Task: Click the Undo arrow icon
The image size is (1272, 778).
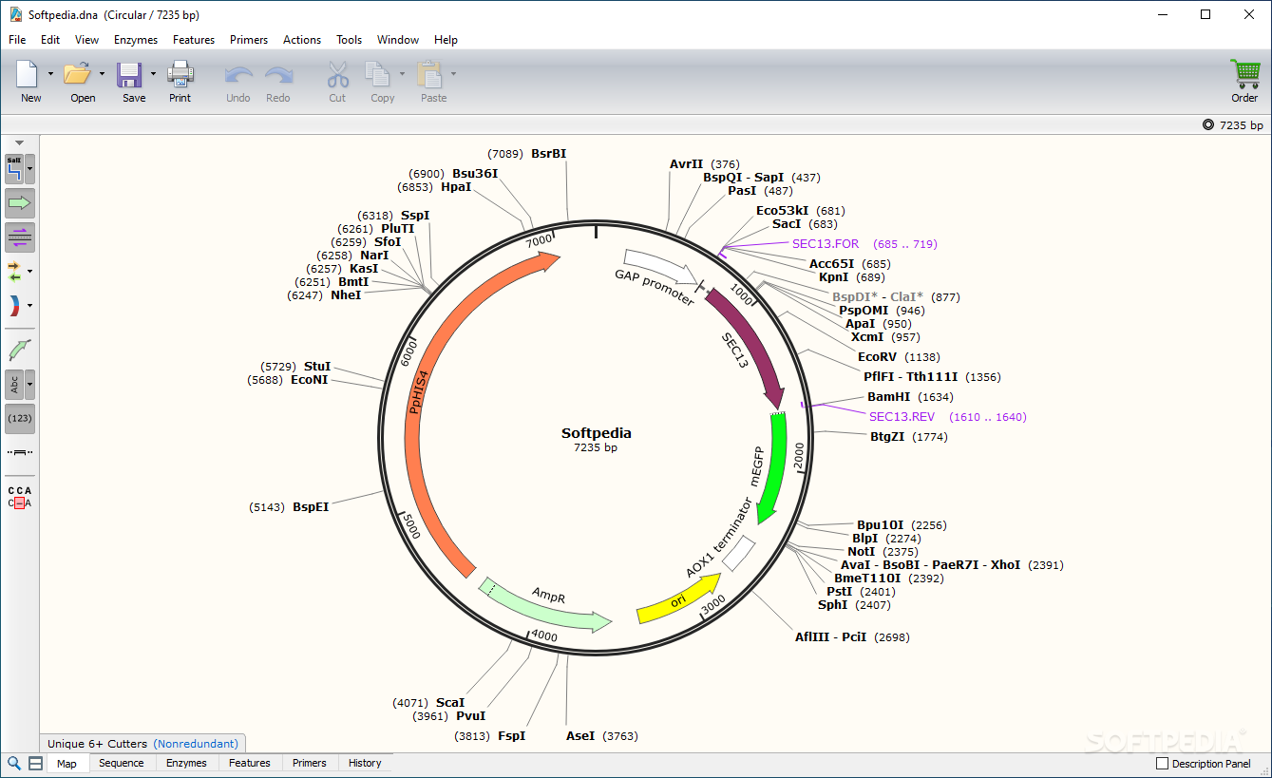Action: pos(238,75)
